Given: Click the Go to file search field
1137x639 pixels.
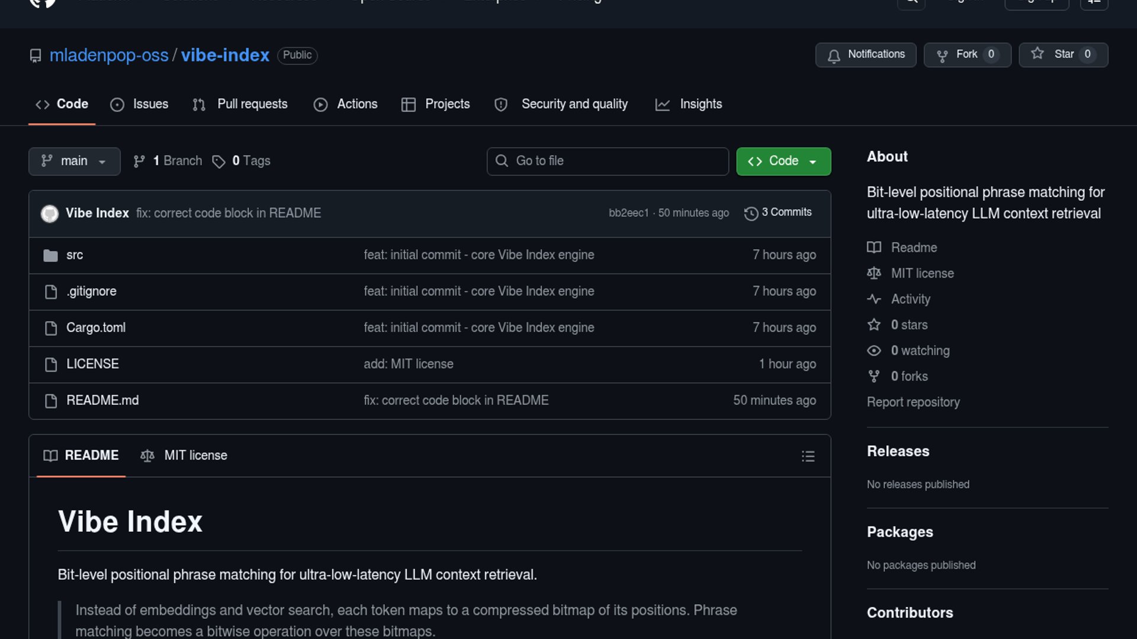Looking at the screenshot, I should point(608,162).
